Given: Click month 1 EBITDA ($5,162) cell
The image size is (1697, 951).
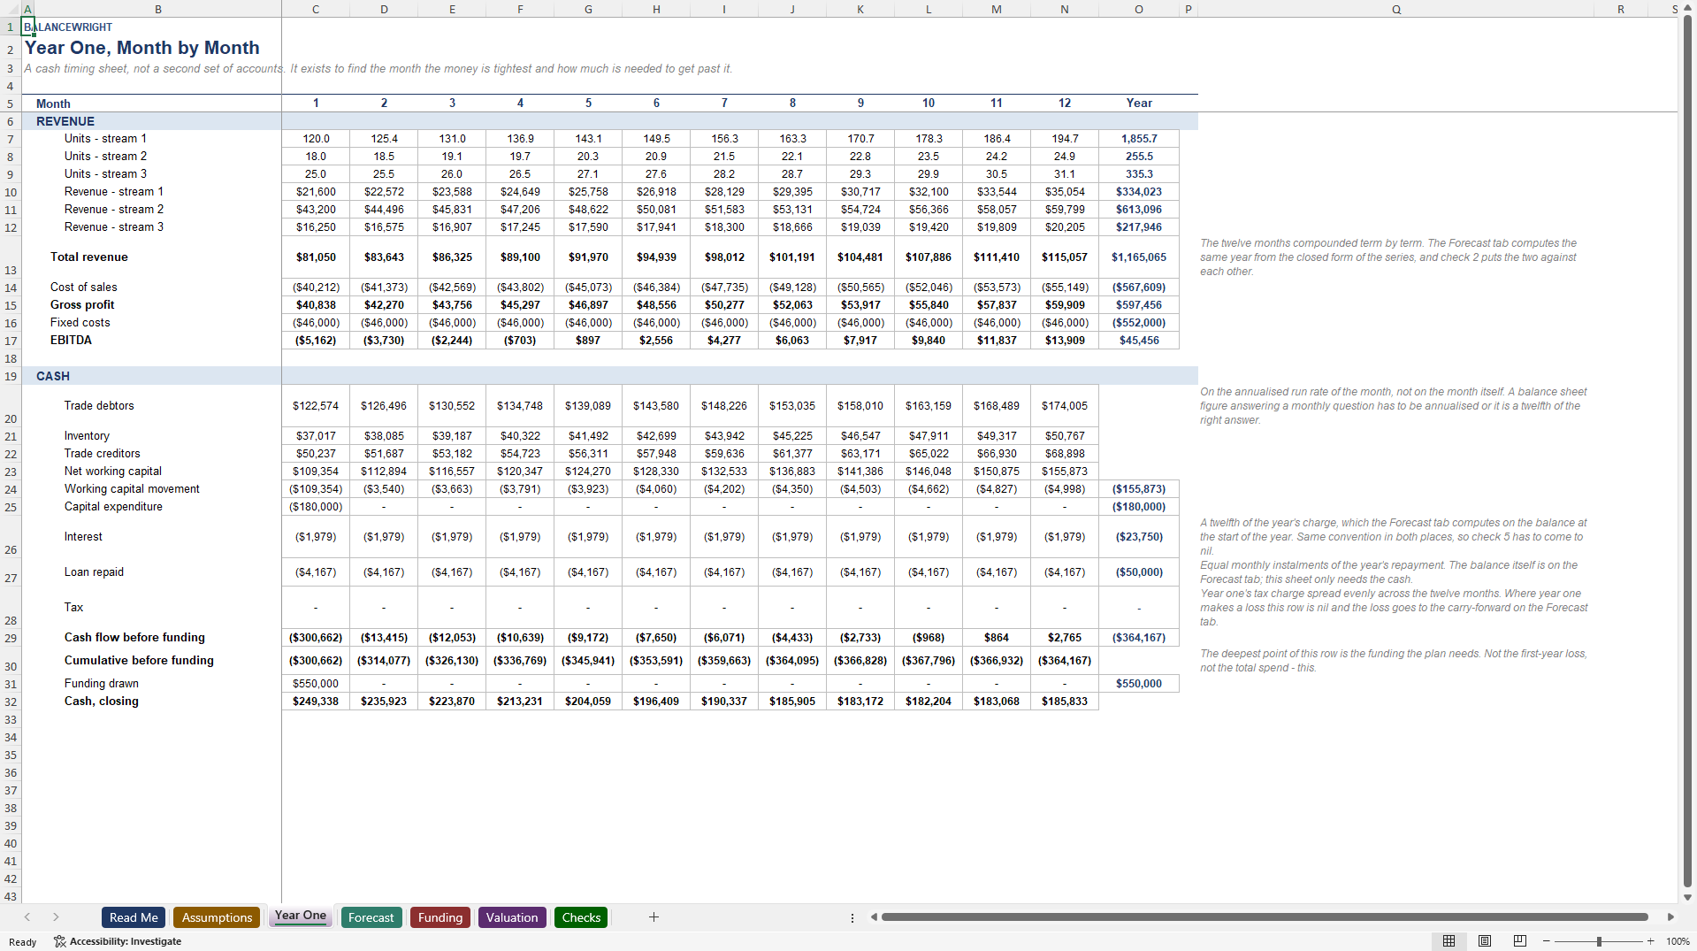Looking at the screenshot, I should click(x=316, y=341).
